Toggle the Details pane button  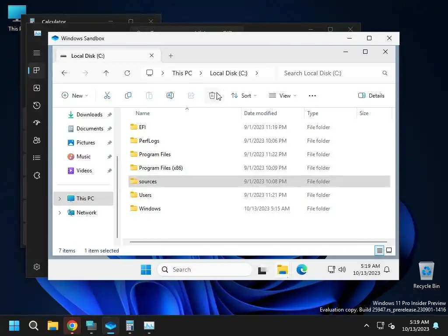[x=371, y=96]
